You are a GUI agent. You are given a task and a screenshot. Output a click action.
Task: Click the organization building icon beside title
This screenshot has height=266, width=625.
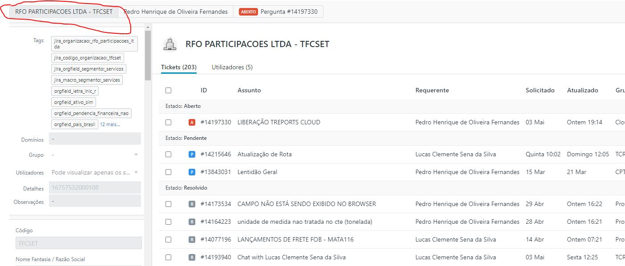coord(169,44)
